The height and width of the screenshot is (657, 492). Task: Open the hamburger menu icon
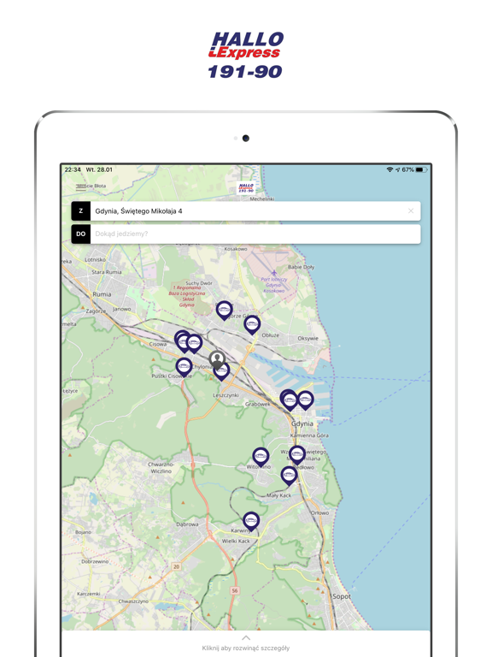click(x=81, y=187)
